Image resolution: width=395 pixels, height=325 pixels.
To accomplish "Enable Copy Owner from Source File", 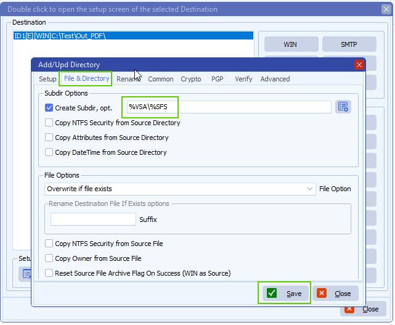I will click(x=49, y=258).
